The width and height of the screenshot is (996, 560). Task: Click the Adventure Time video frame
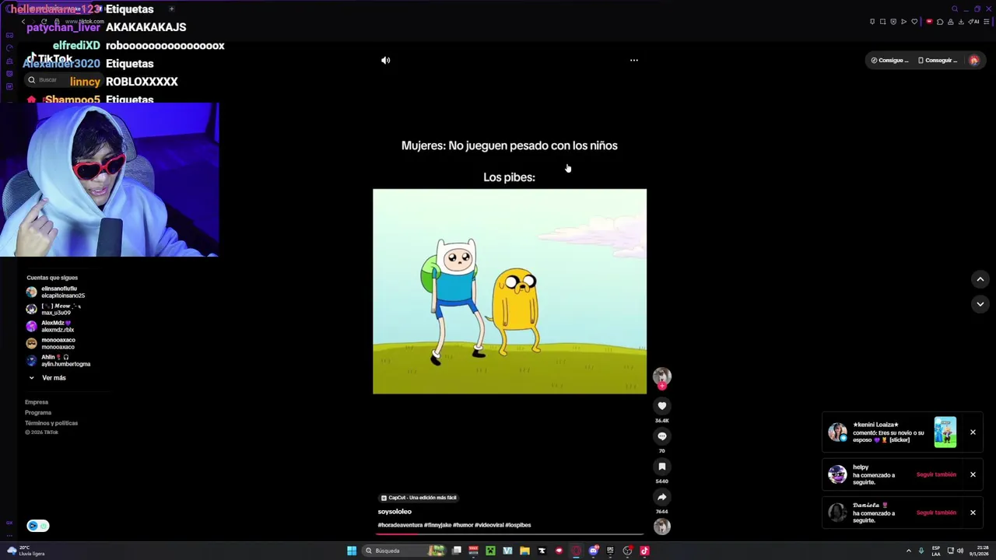tap(510, 292)
